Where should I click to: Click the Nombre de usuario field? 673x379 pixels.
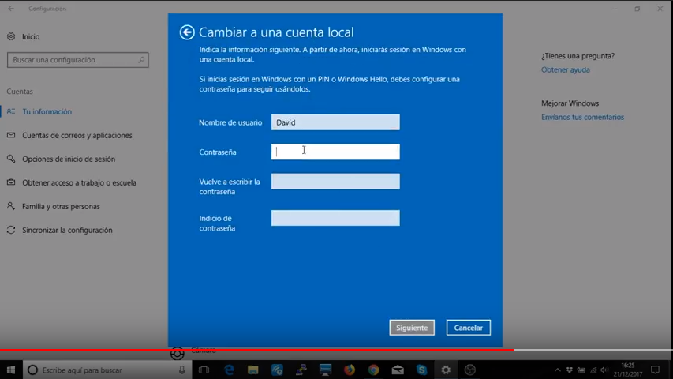tap(335, 122)
